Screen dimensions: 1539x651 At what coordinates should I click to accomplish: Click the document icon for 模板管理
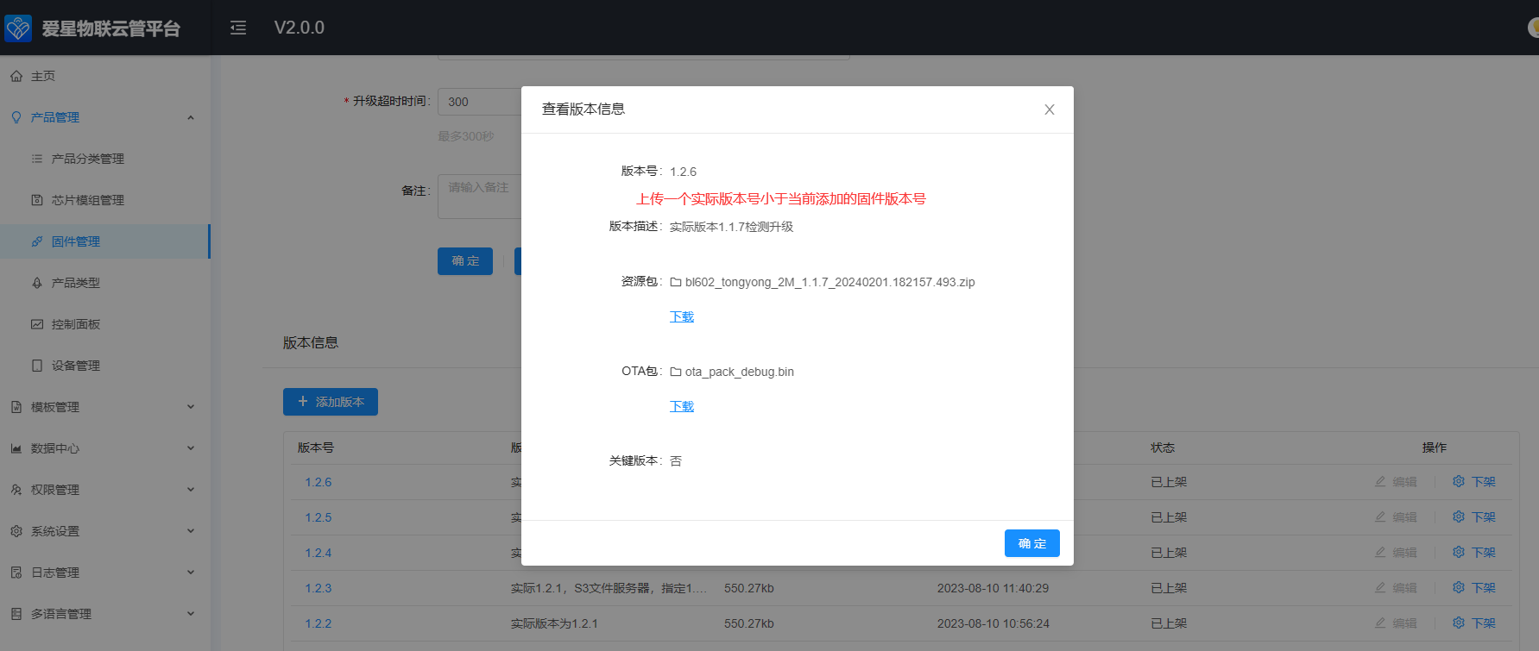(x=16, y=407)
